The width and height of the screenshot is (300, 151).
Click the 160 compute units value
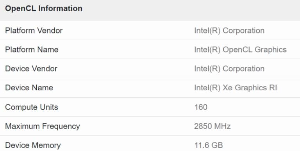(201, 107)
